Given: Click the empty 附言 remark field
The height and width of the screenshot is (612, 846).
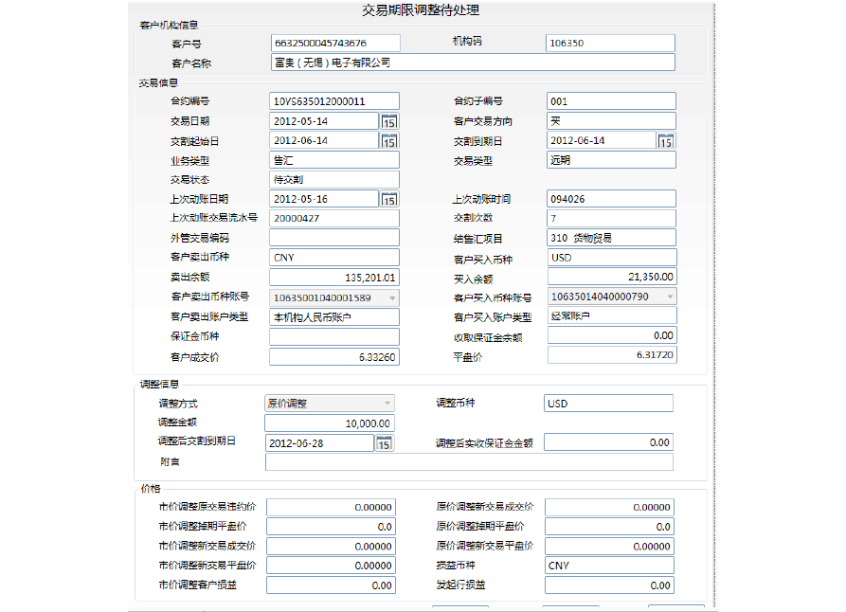Looking at the screenshot, I should tap(469, 462).
